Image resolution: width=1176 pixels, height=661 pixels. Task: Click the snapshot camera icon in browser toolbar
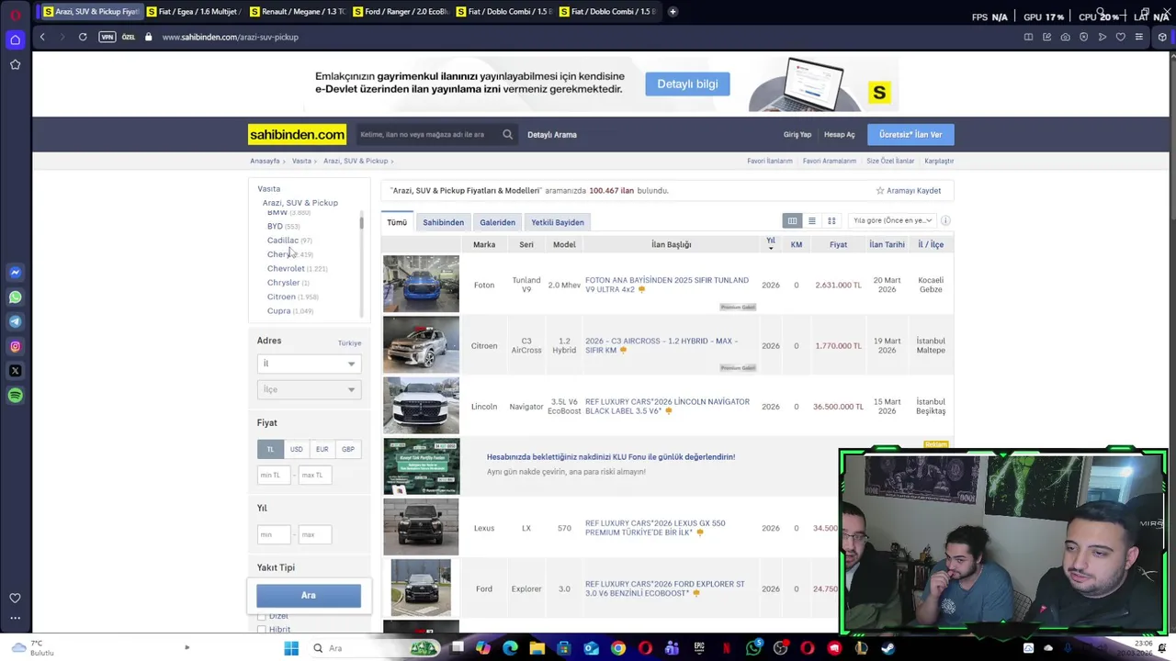(1065, 37)
